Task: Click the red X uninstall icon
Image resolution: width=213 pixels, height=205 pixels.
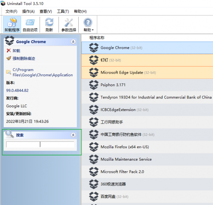Action: (x=9, y=51)
